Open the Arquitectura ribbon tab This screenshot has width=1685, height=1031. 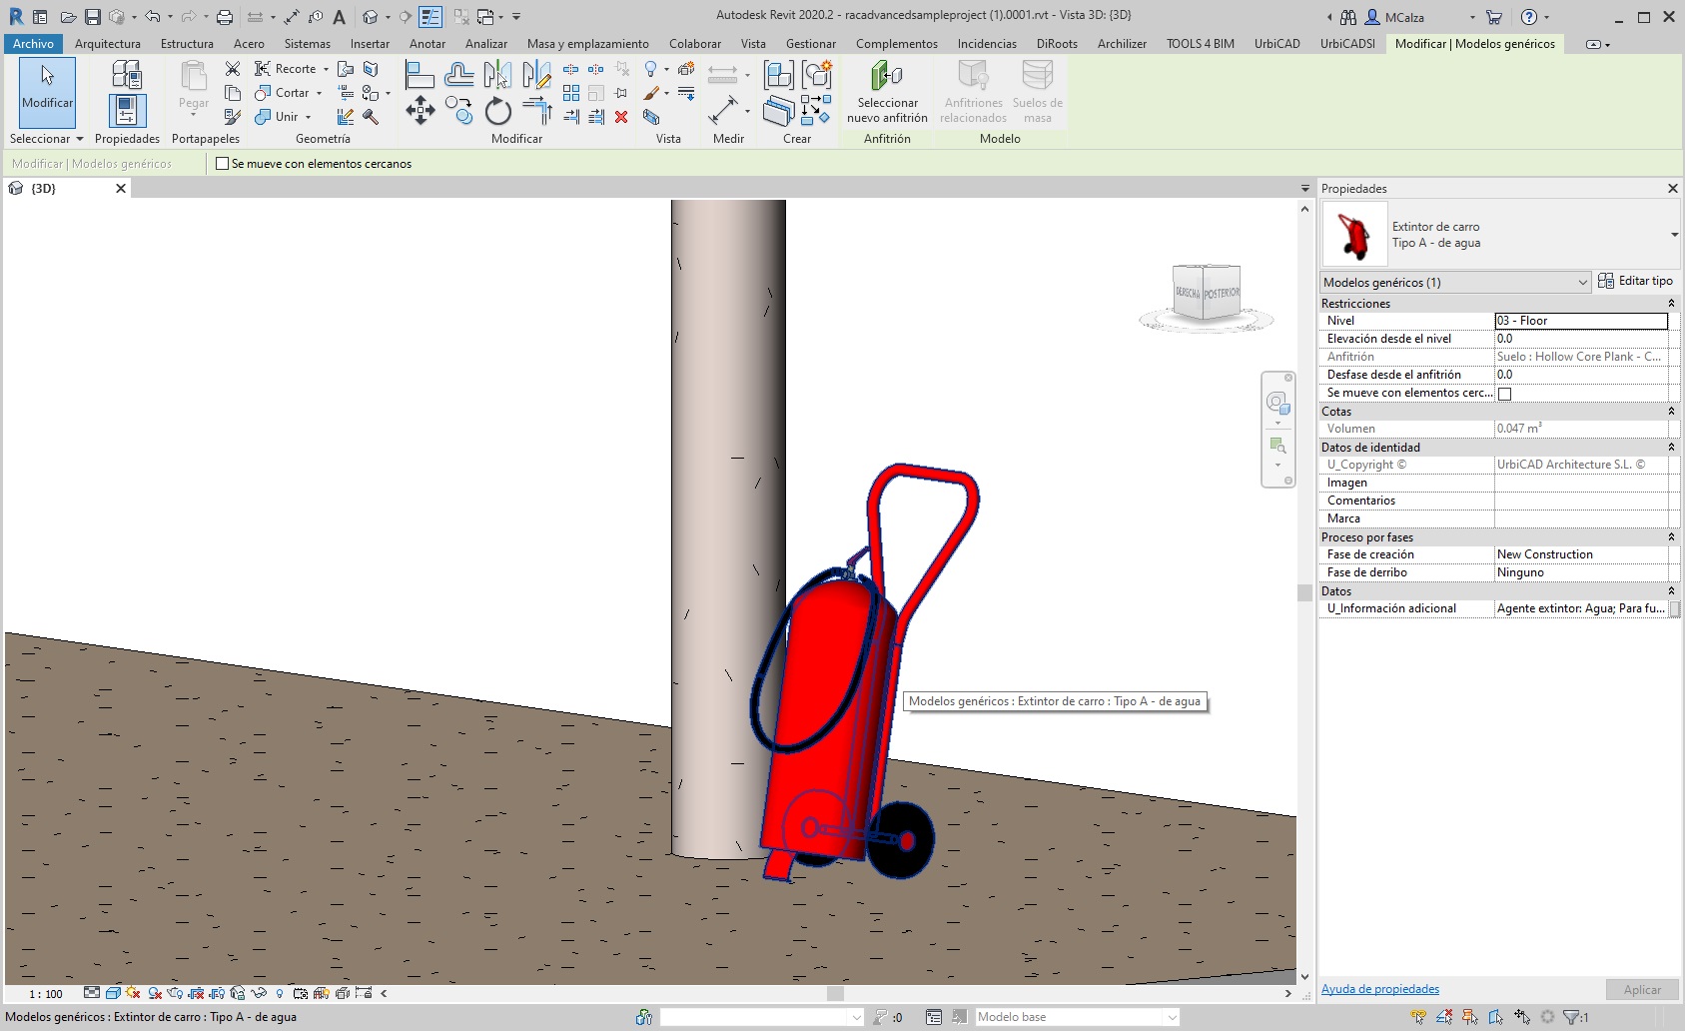pyautogui.click(x=107, y=44)
